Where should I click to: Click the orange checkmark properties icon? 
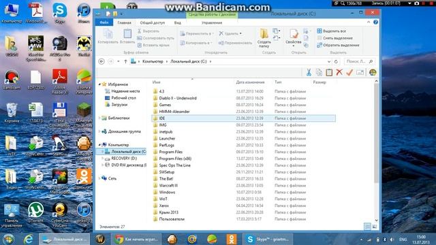(349, 73)
